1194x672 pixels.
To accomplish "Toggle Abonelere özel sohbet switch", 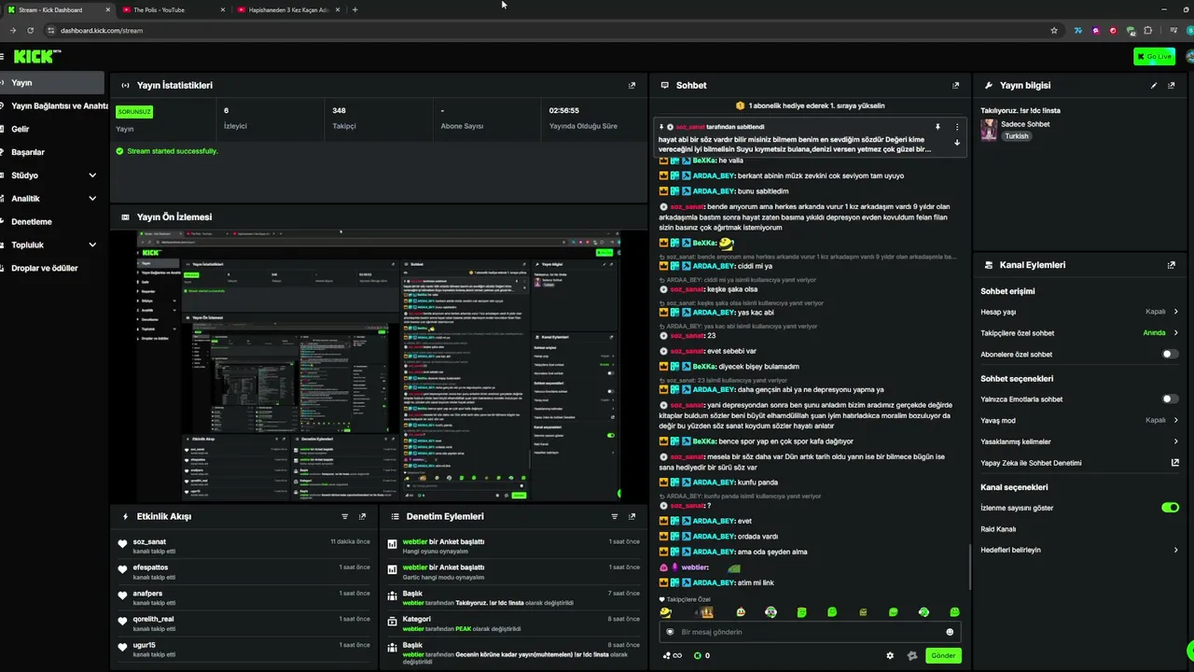I will click(1170, 355).
